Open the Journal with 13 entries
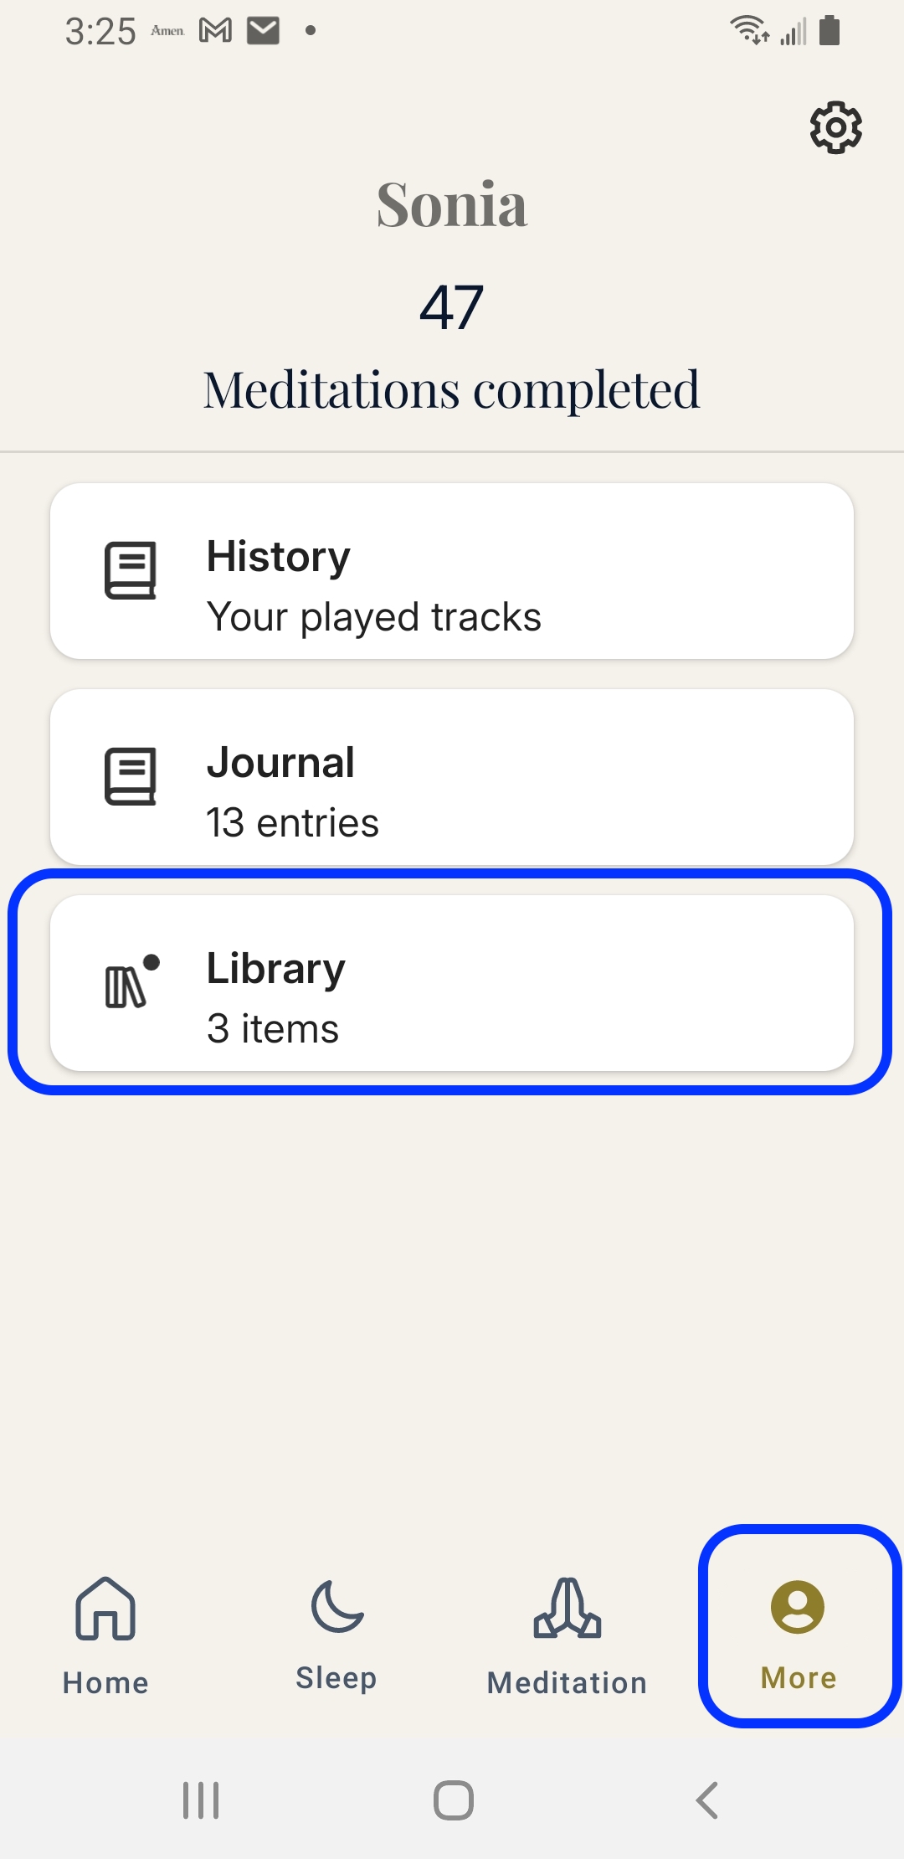This screenshot has height=1859, width=904. 452,777
